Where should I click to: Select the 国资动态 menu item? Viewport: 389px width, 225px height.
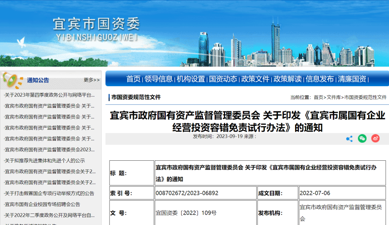pos(223,79)
